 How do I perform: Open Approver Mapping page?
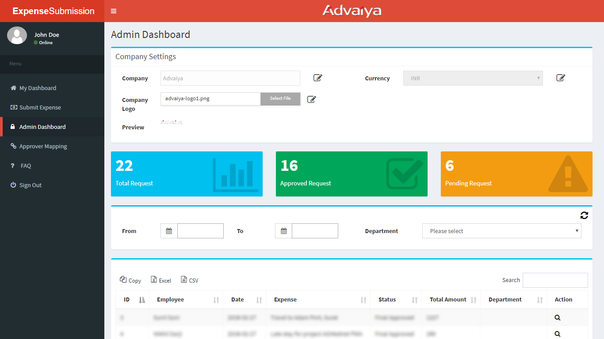click(x=52, y=146)
